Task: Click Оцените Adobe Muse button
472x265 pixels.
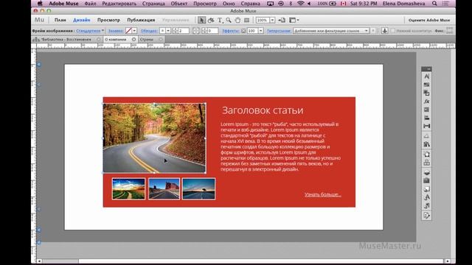Action: click(x=429, y=20)
